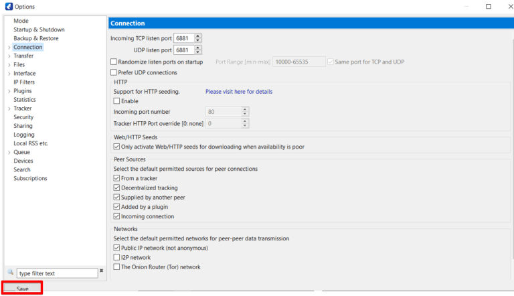Open Backup & Restore options
Screen dimensions: 514x296
tap(36, 38)
